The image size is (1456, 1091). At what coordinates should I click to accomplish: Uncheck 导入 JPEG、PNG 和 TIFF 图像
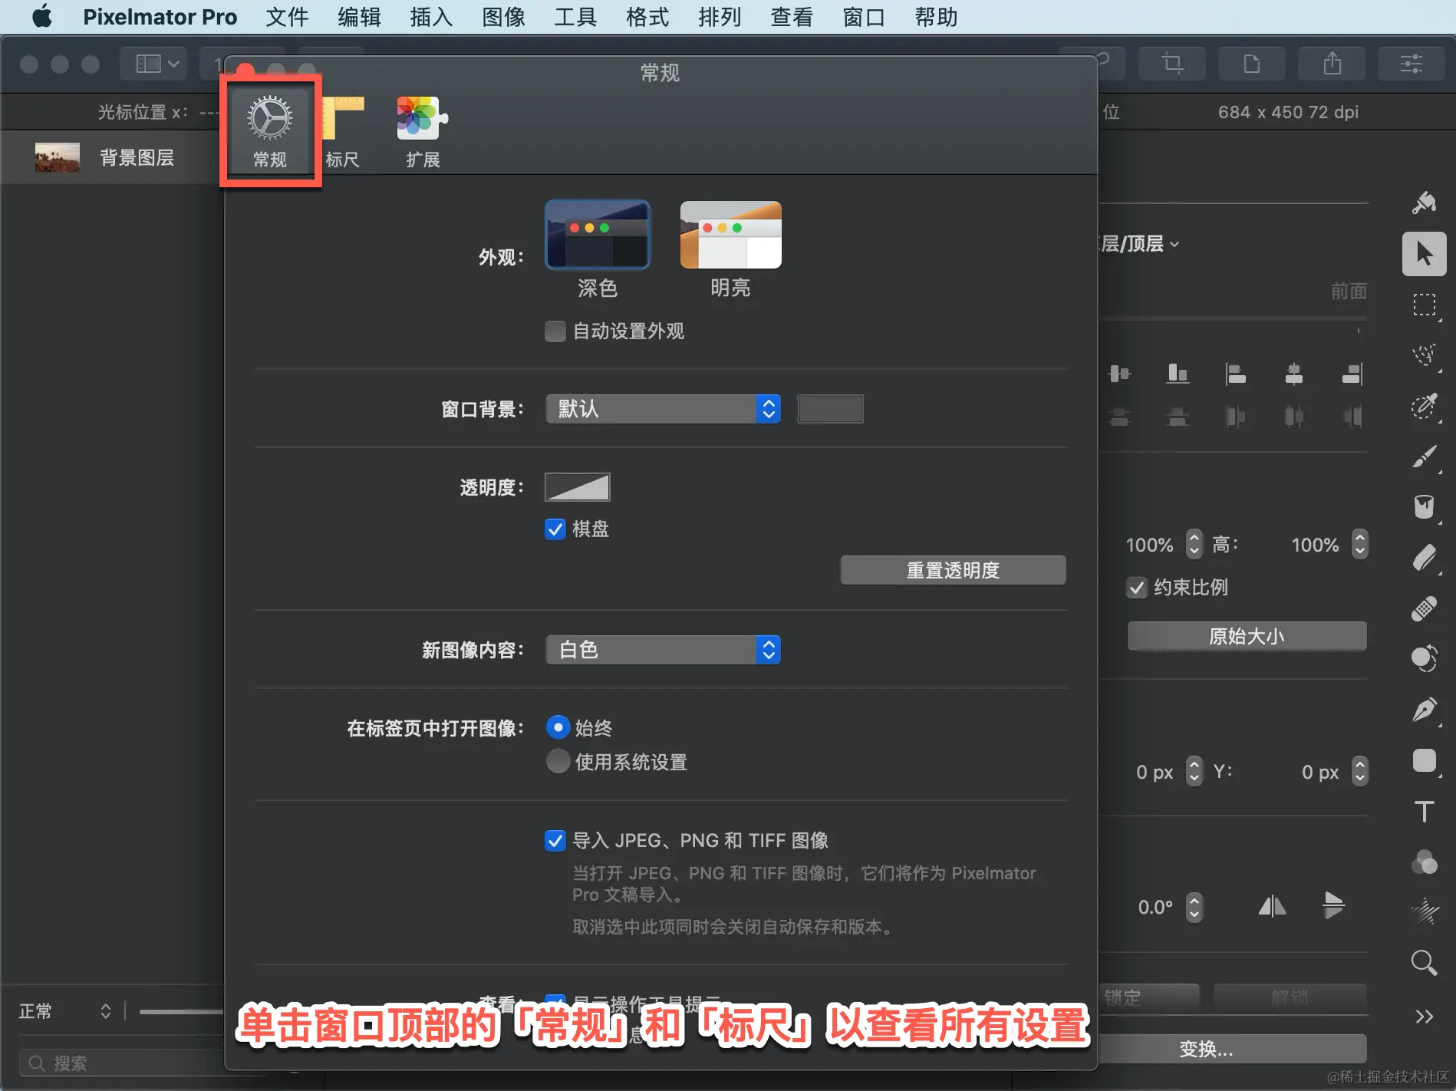[555, 841]
